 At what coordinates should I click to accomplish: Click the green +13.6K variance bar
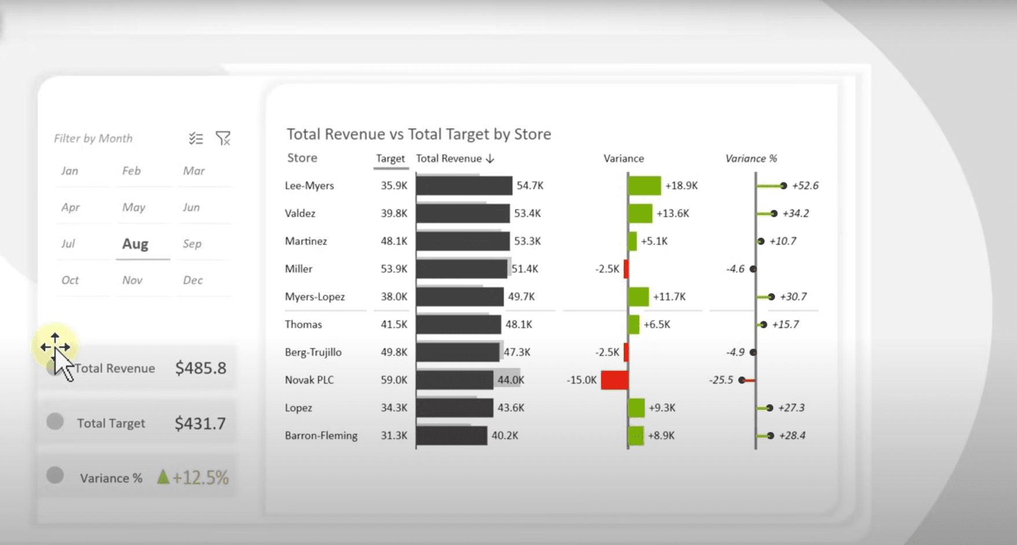click(641, 213)
